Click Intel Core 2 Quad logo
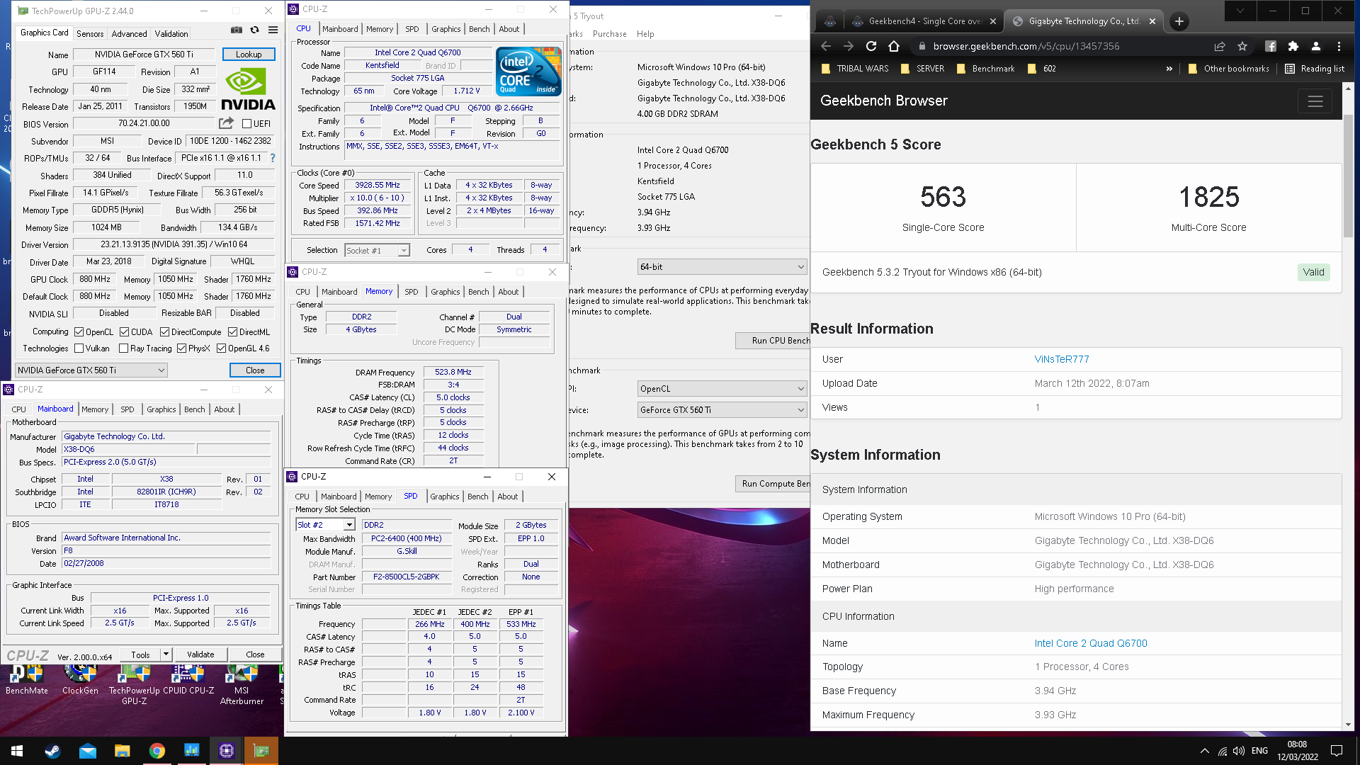The image size is (1360, 765). click(x=528, y=71)
